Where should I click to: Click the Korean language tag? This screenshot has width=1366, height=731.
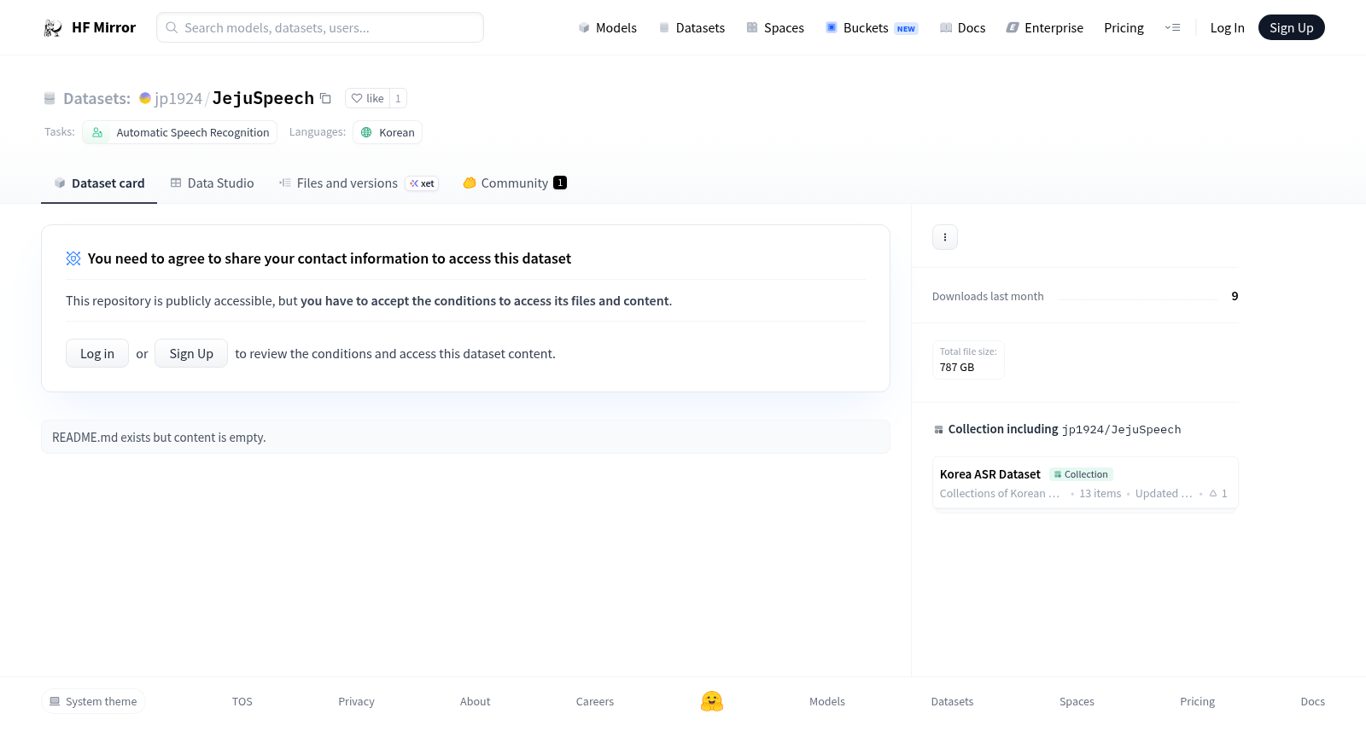coord(388,132)
